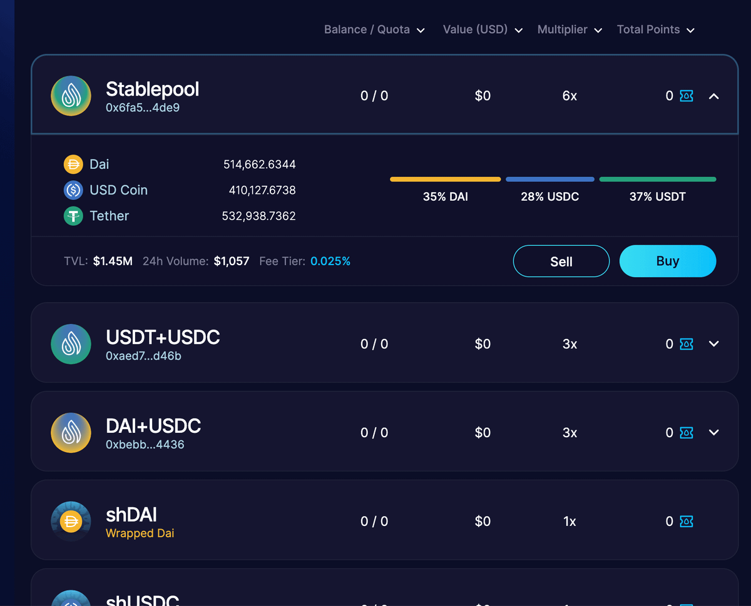This screenshot has width=751, height=606.
Task: Click the yellow 35% DAI allocation bar
Action: click(445, 179)
